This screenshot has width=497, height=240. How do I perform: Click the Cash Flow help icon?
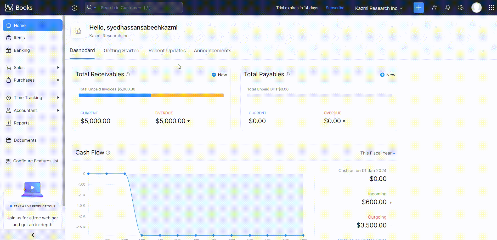click(x=108, y=152)
